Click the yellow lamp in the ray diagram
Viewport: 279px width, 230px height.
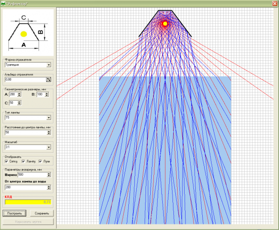[x=165, y=24]
